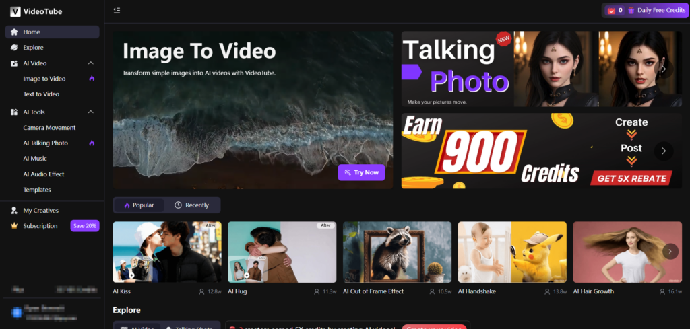Image resolution: width=690 pixels, height=329 pixels.
Task: Collapse the AI Tools section chevron
Action: 91,112
